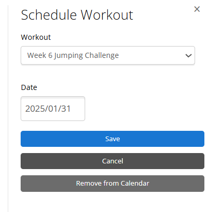Focus the Date input box
208x212 pixels.
53,109
